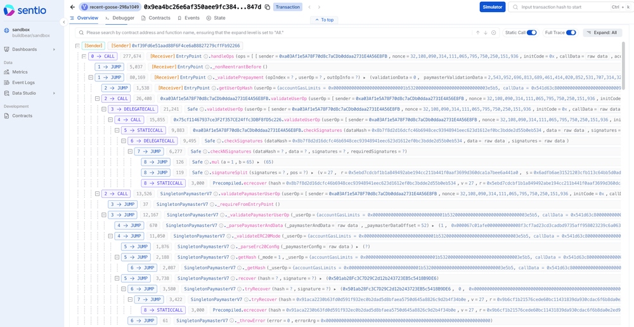Expand the Dashboards sidebar submenu

(x=54, y=49)
